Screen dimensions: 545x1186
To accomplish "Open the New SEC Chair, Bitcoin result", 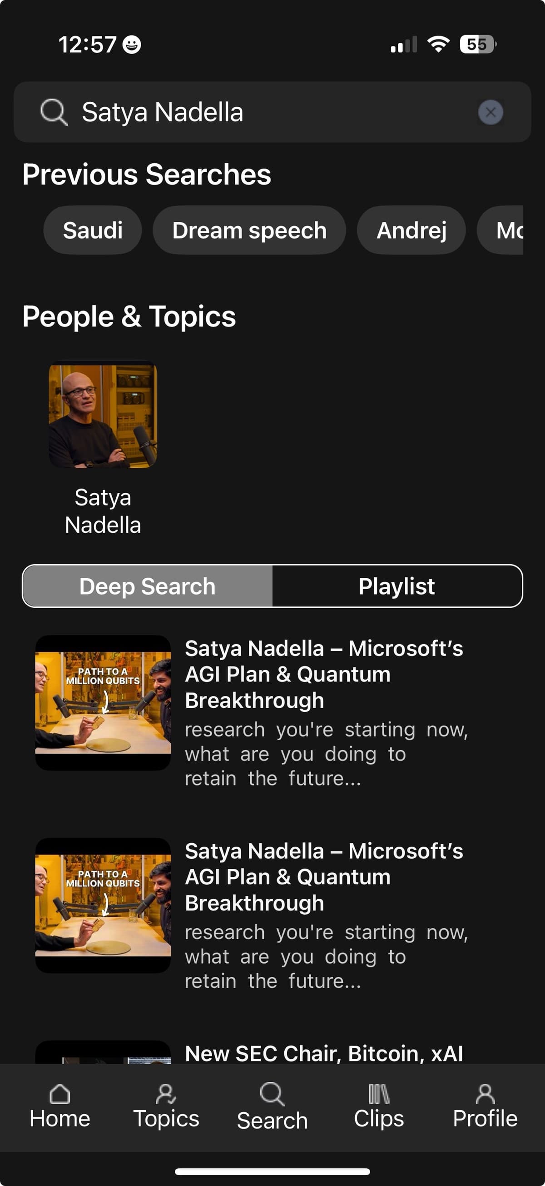I will coord(324,1053).
